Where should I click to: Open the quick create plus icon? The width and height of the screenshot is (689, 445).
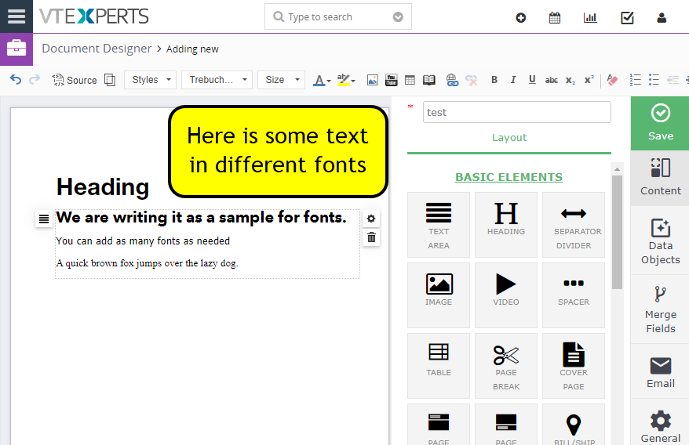click(x=521, y=17)
